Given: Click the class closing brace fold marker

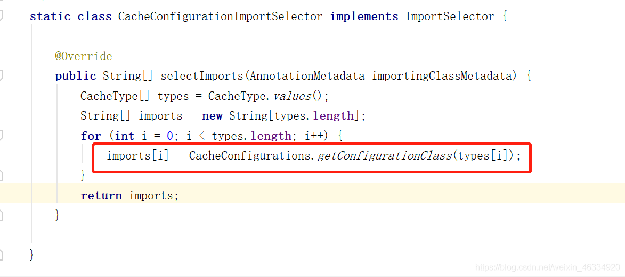Looking at the screenshot, I should click(1, 255).
